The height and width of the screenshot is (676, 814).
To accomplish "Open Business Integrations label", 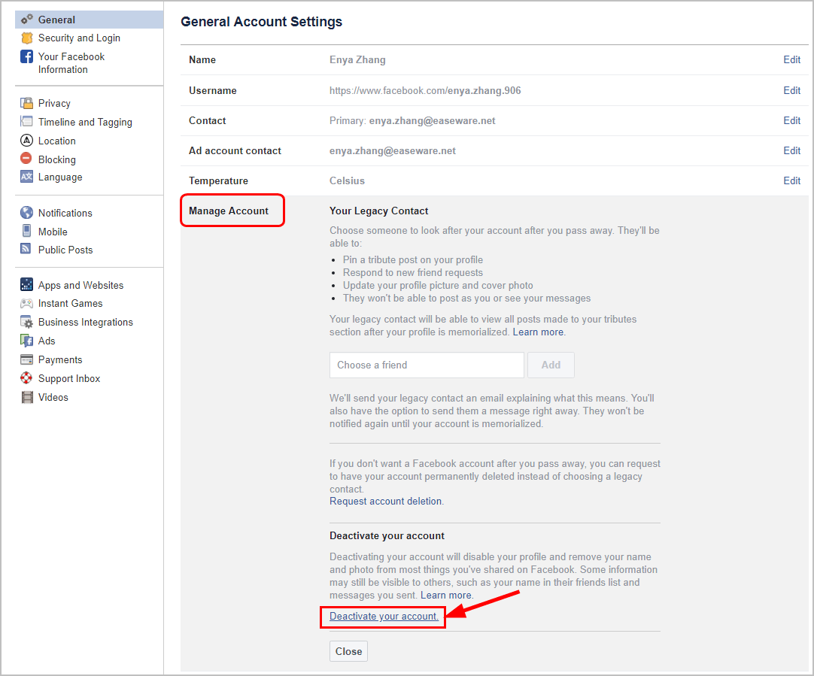I will pos(85,322).
